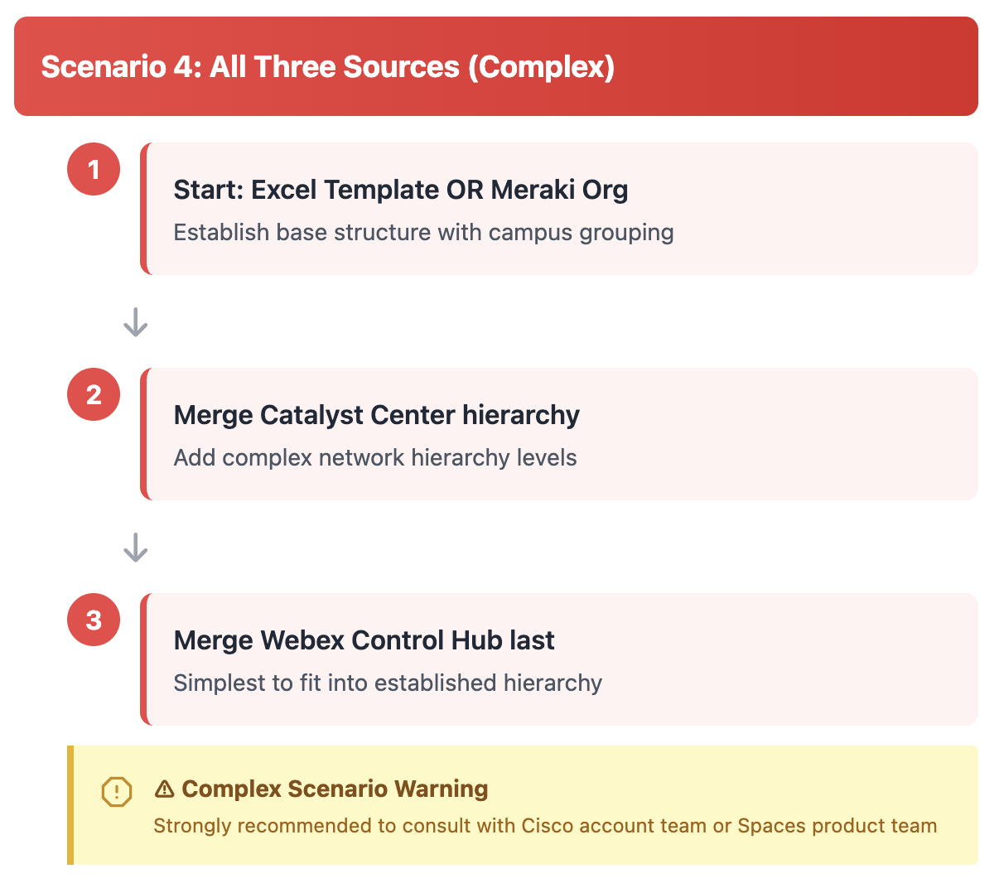
Task: Click the 'Complex Scenario Warning' title
Action: pos(335,789)
